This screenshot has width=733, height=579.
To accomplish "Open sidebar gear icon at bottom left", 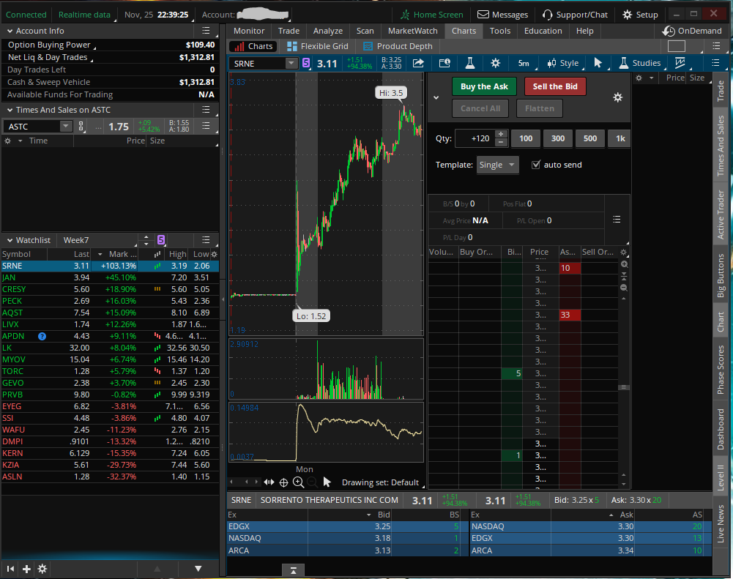I will 42,569.
